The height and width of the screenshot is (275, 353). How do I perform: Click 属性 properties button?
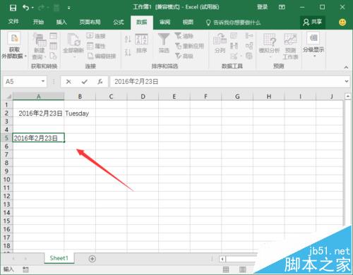coord(96,46)
